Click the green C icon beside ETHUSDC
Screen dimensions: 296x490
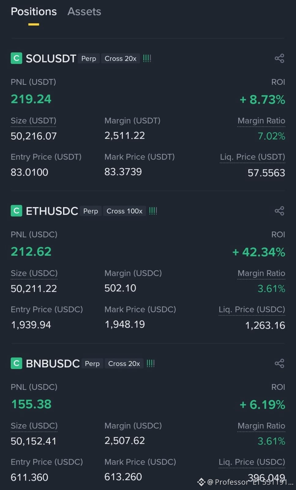[17, 211]
